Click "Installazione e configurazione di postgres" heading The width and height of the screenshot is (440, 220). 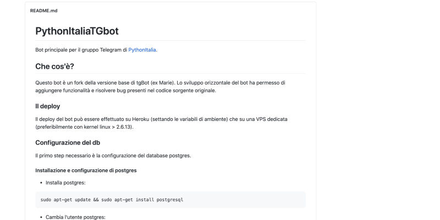(86, 170)
